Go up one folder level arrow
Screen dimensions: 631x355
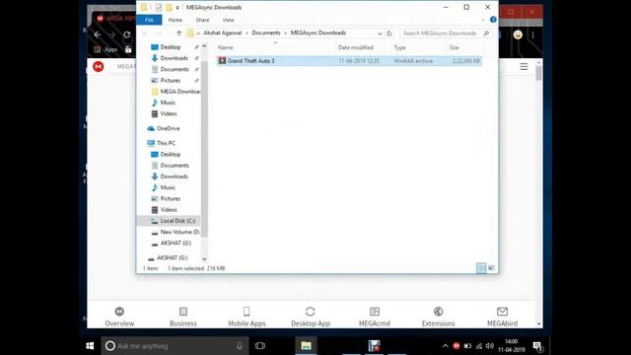click(x=179, y=33)
